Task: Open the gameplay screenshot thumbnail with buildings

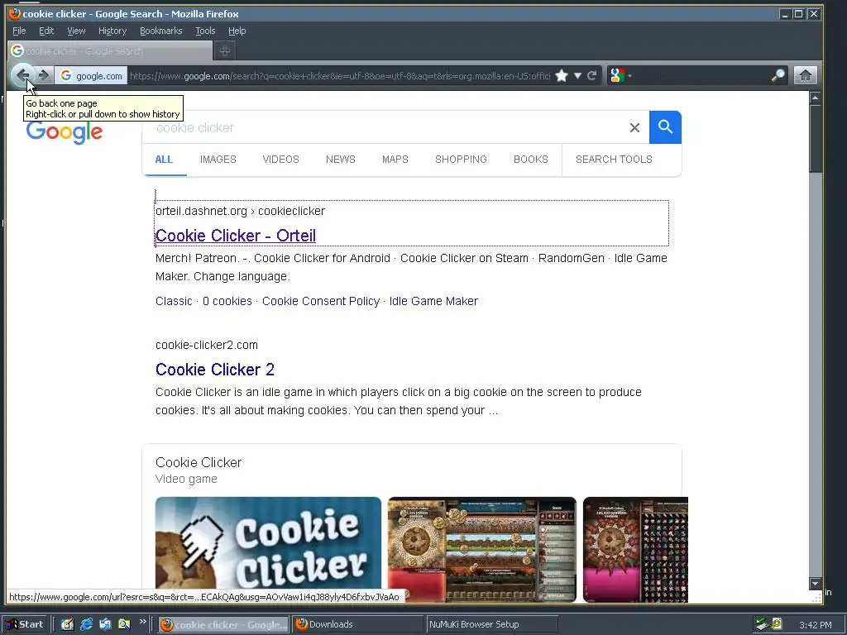Action: (x=482, y=549)
